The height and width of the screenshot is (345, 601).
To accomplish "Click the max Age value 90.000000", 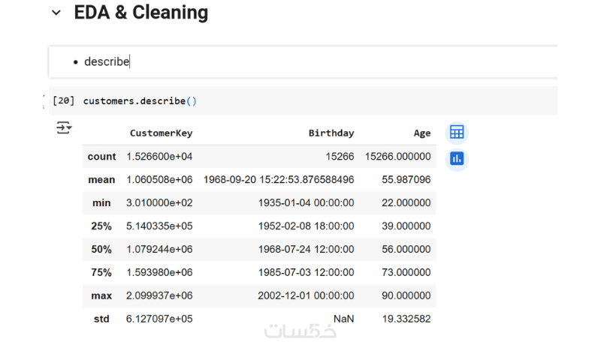I will click(406, 295).
